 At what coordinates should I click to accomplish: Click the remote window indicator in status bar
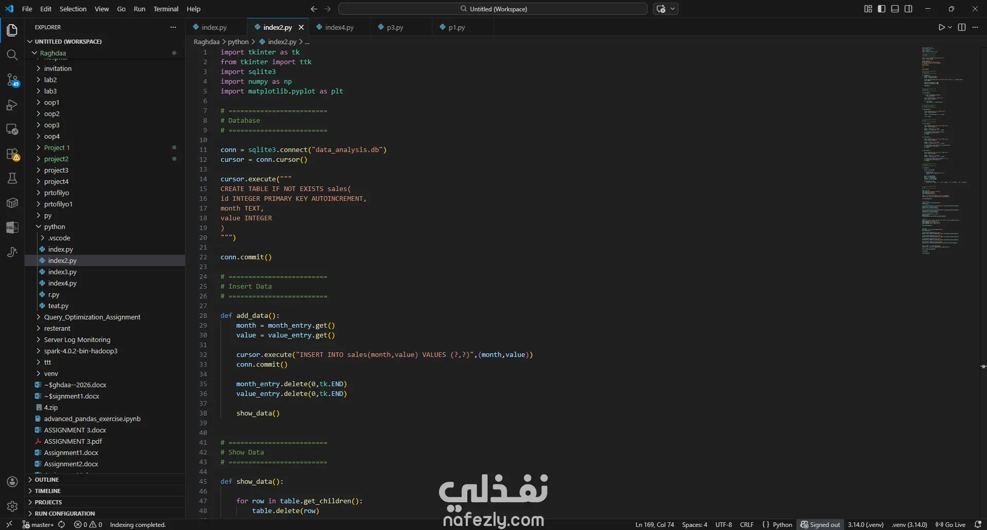[9, 524]
